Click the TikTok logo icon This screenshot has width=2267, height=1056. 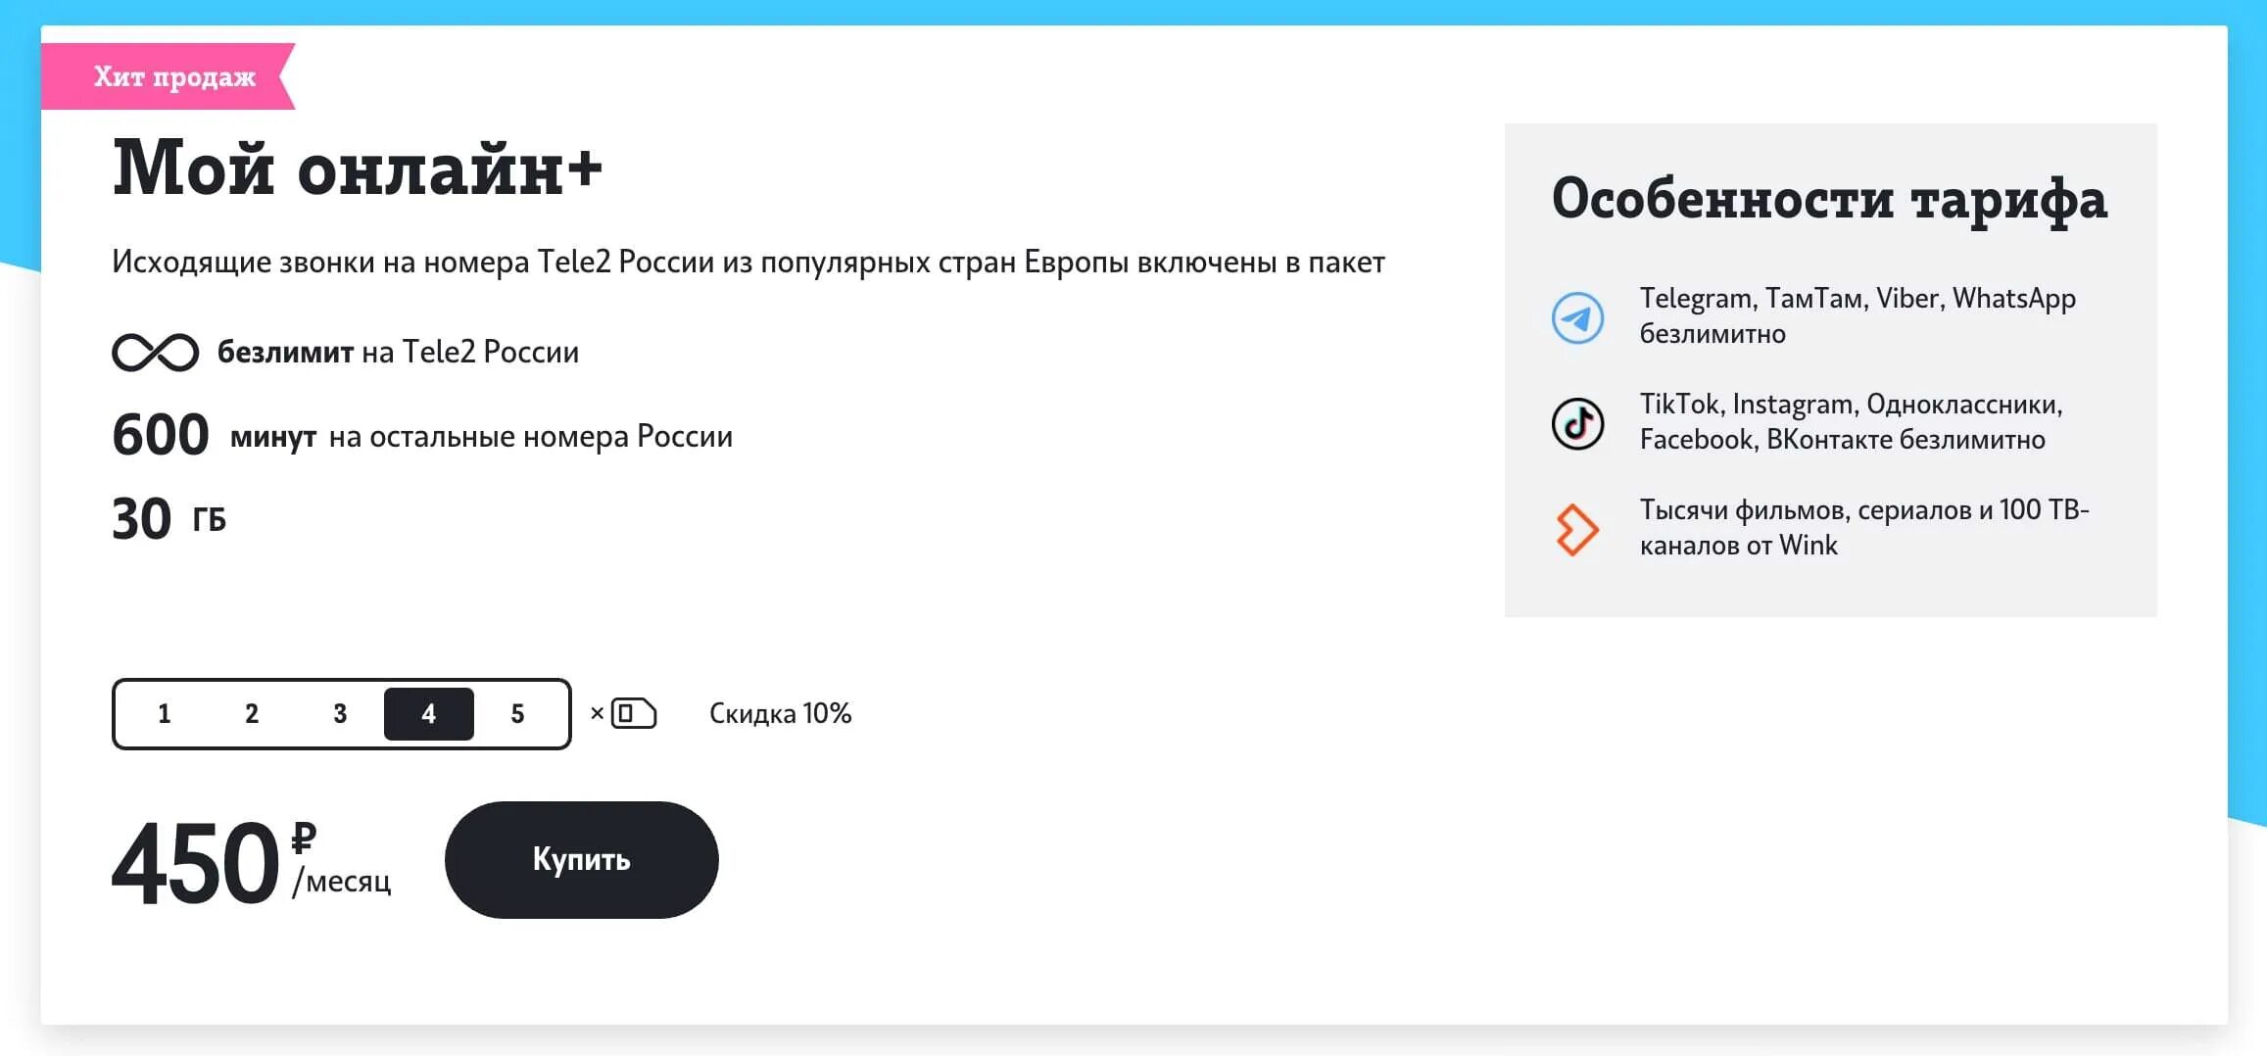click(1577, 423)
